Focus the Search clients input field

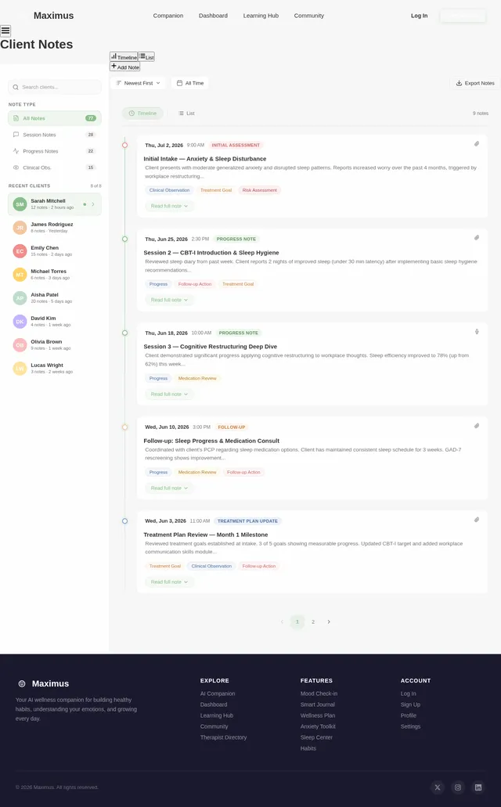pyautogui.click(x=55, y=87)
